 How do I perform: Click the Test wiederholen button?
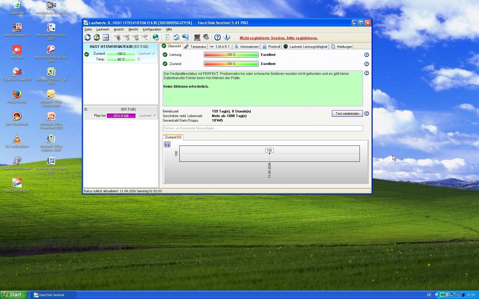[347, 113]
